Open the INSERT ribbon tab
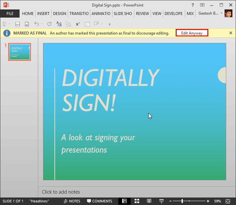236x205 pixels. pyautogui.click(x=43, y=13)
